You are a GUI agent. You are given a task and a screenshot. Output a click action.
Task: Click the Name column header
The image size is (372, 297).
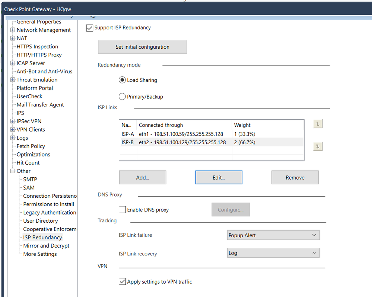tap(128, 125)
